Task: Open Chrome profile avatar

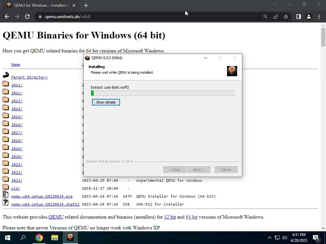Action: pyautogui.click(x=309, y=17)
